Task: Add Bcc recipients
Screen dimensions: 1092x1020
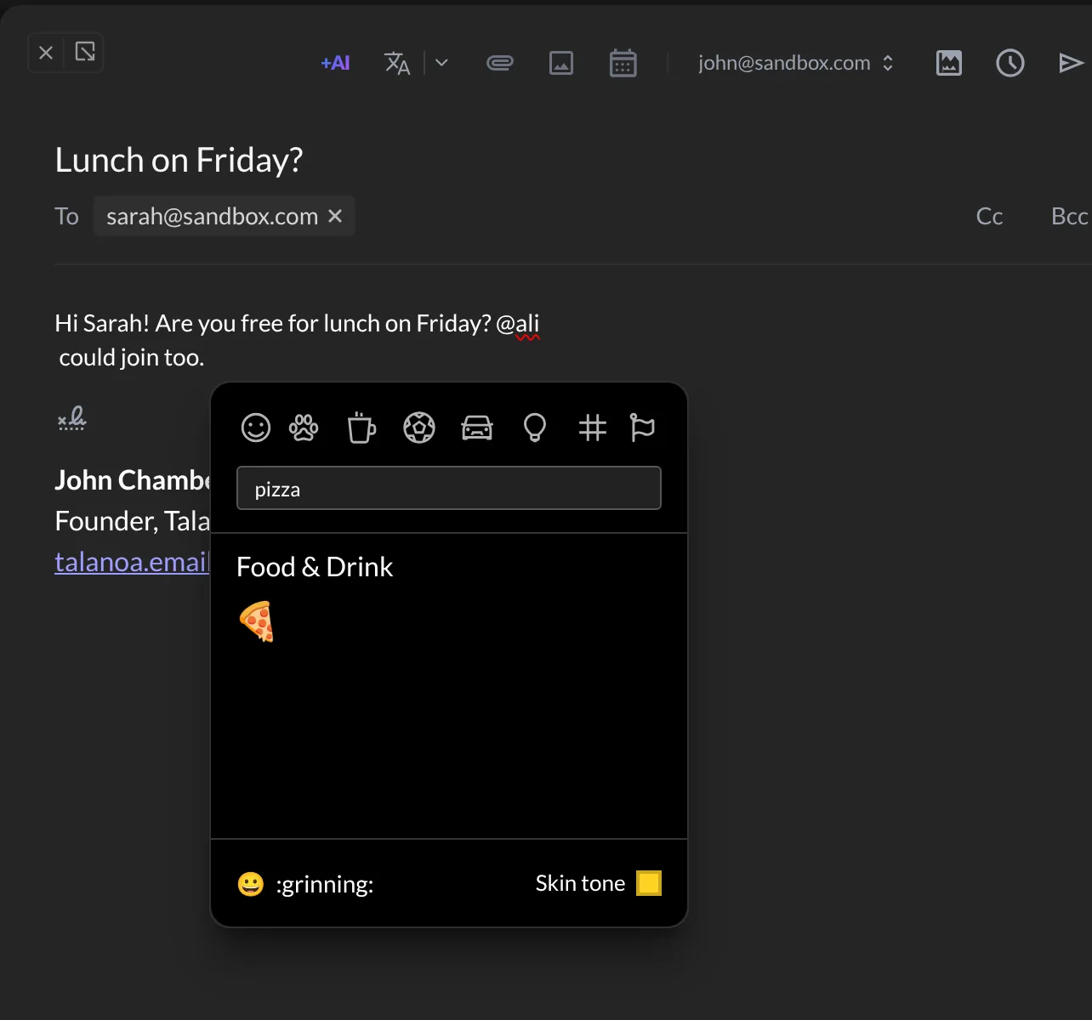Action: click(1069, 217)
